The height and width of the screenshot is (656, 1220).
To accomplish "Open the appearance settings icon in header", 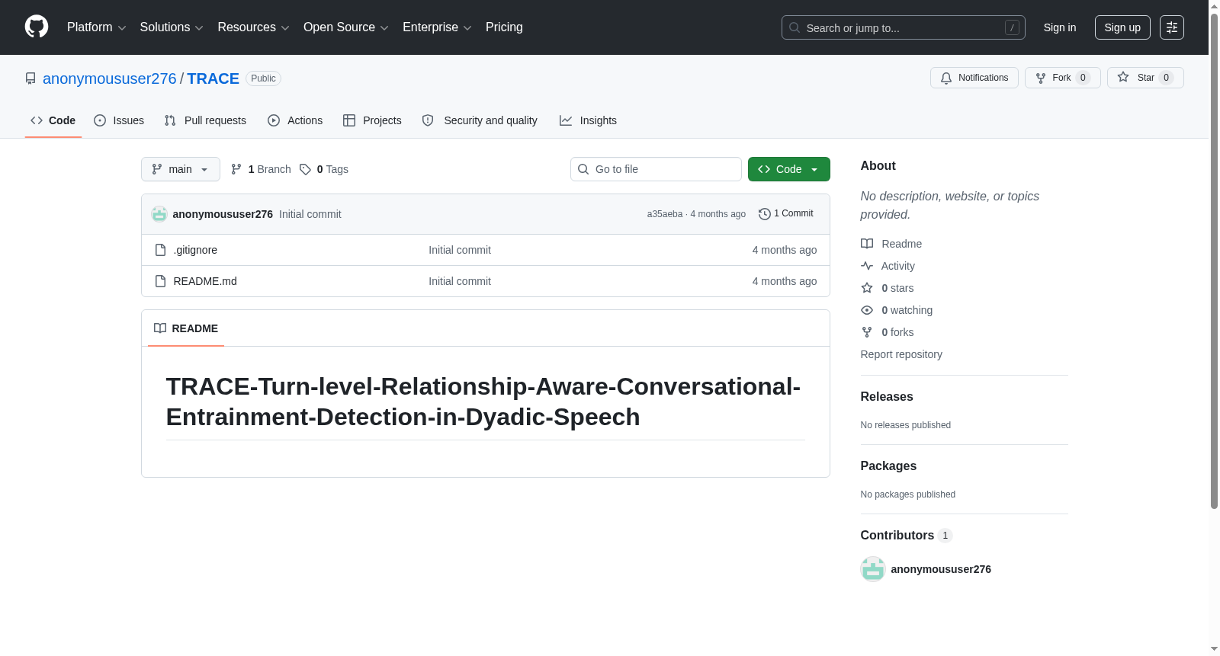I will [x=1172, y=27].
